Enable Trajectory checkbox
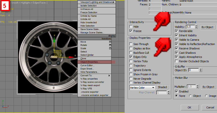This screenshot has width=217, height=113. (x=131, y=65)
